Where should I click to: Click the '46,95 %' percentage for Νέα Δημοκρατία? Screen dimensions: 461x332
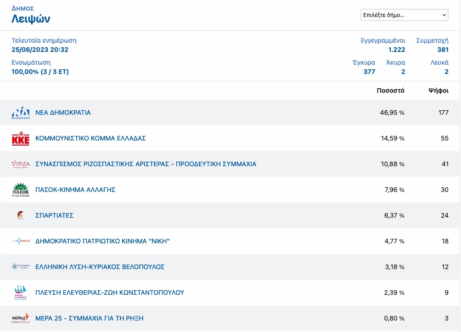tap(392, 113)
